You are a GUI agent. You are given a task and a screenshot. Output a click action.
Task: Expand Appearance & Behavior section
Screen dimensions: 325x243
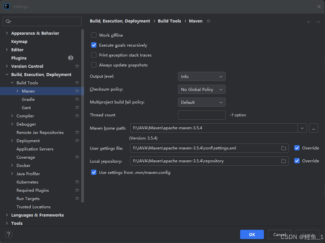(x=7, y=33)
